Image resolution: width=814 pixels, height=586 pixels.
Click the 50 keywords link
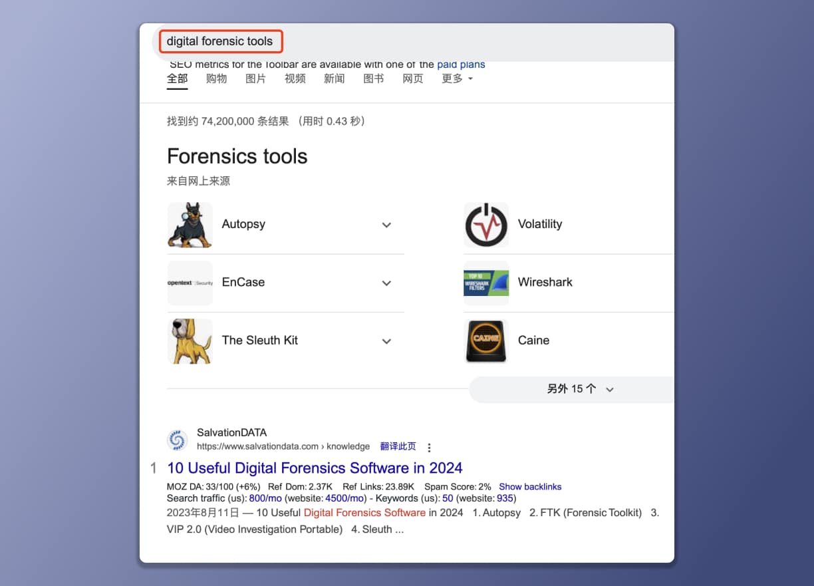coord(448,498)
